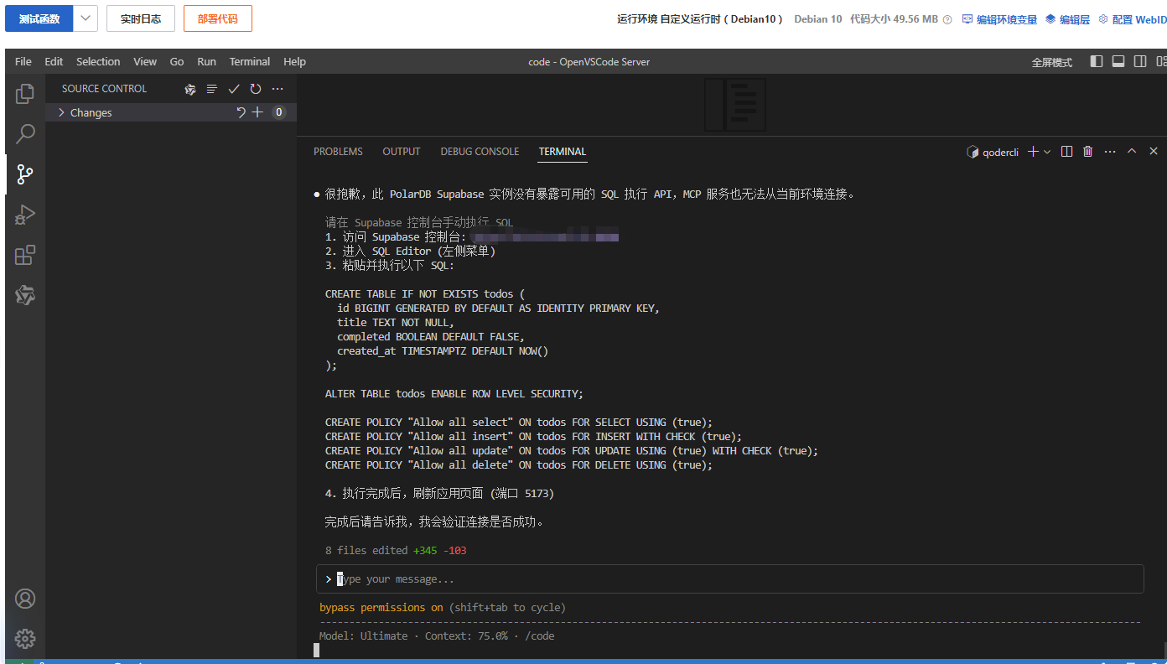Click the commit checkmark in Source Control

[234, 89]
